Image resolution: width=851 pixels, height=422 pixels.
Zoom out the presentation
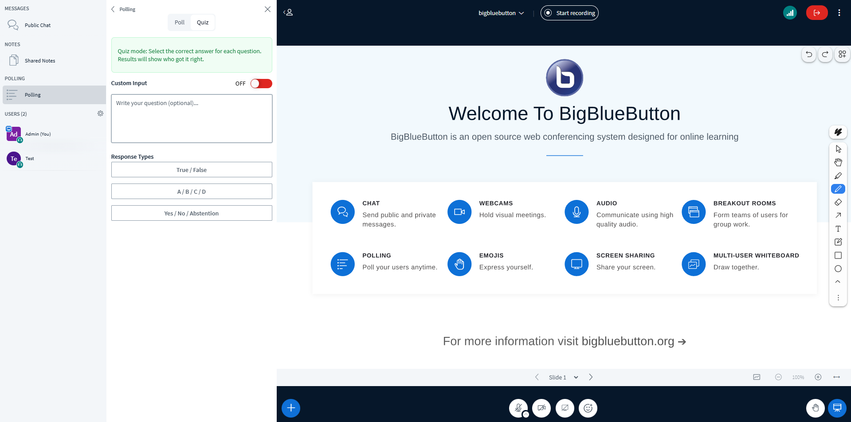(x=778, y=377)
